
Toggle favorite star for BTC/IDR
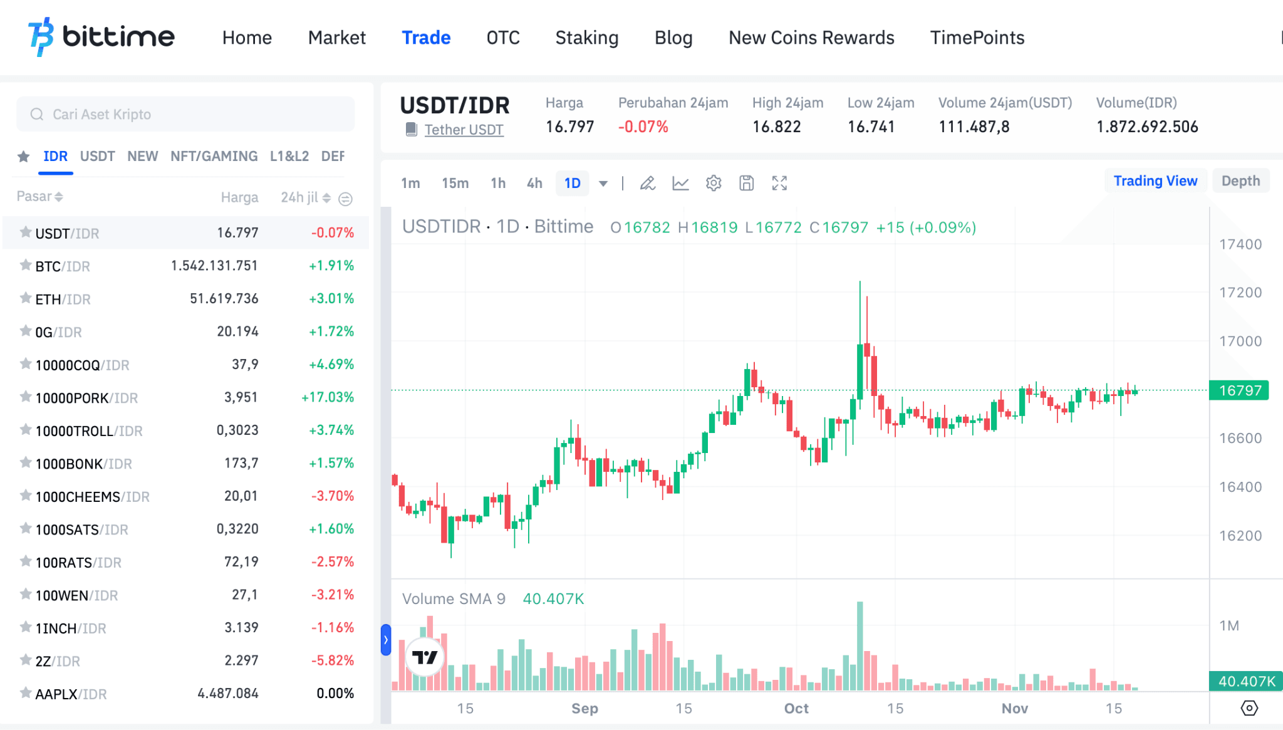tap(26, 266)
